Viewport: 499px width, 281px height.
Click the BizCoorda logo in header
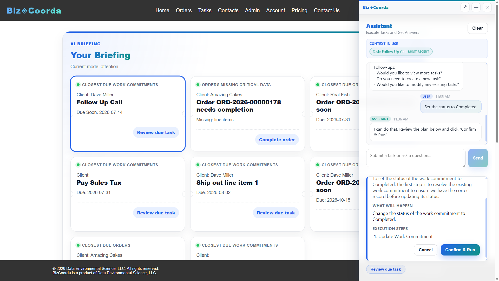pos(34,10)
